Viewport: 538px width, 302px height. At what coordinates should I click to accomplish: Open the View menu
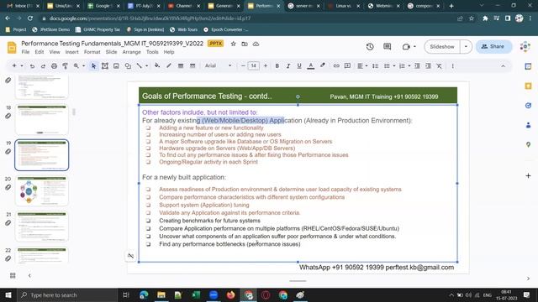point(55,52)
